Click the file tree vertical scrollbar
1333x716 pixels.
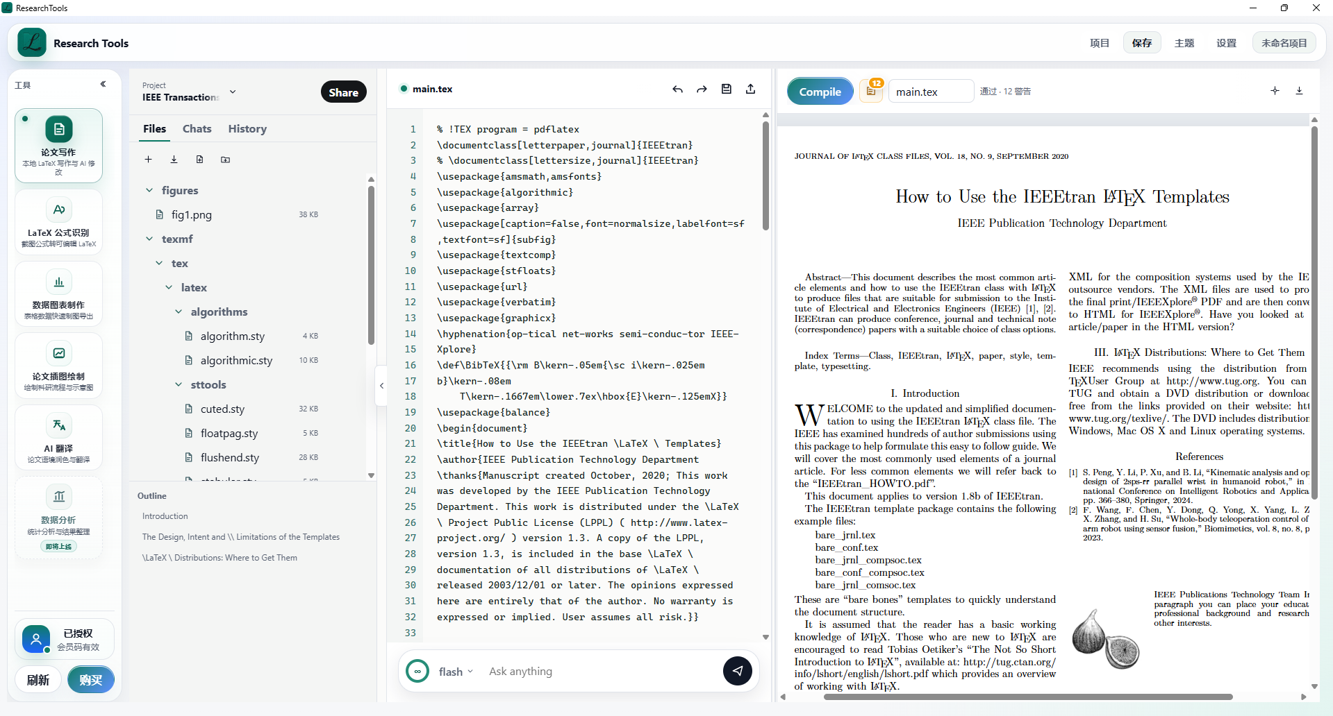(x=371, y=264)
